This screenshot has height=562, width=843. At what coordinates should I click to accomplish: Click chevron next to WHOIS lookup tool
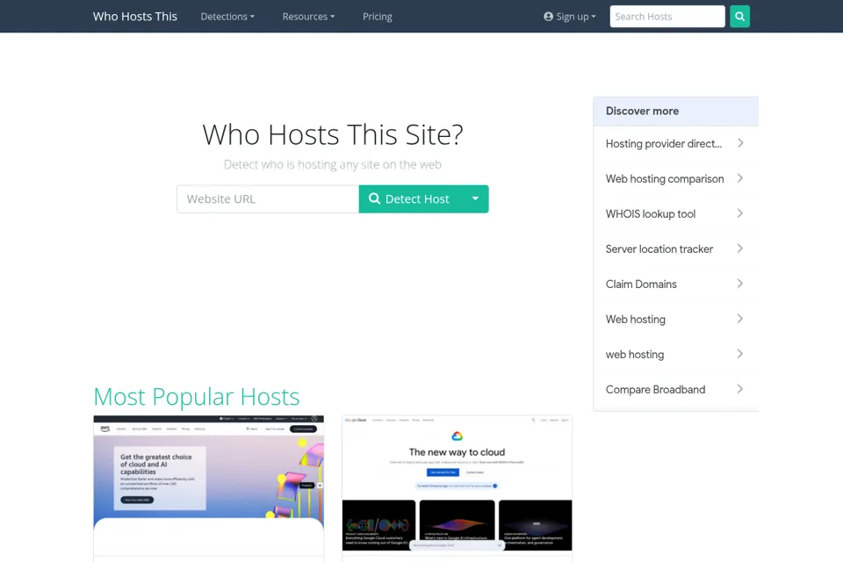coord(740,213)
